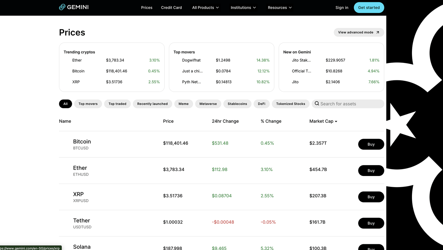Viewport: 443px width, 250px height.
Task: Click the search magnifier icon
Action: [x=317, y=104]
